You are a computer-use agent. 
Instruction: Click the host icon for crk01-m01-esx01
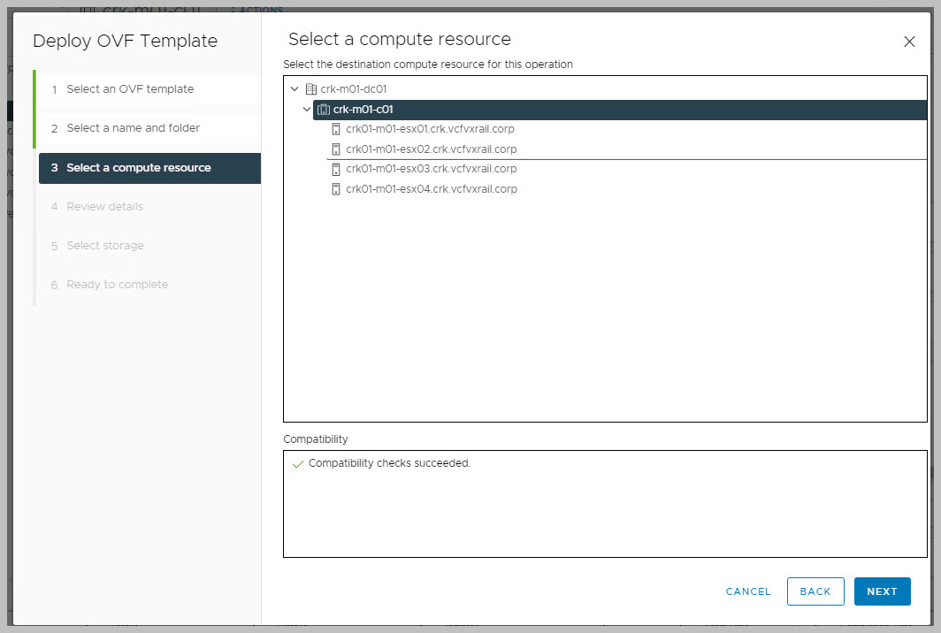(x=336, y=129)
